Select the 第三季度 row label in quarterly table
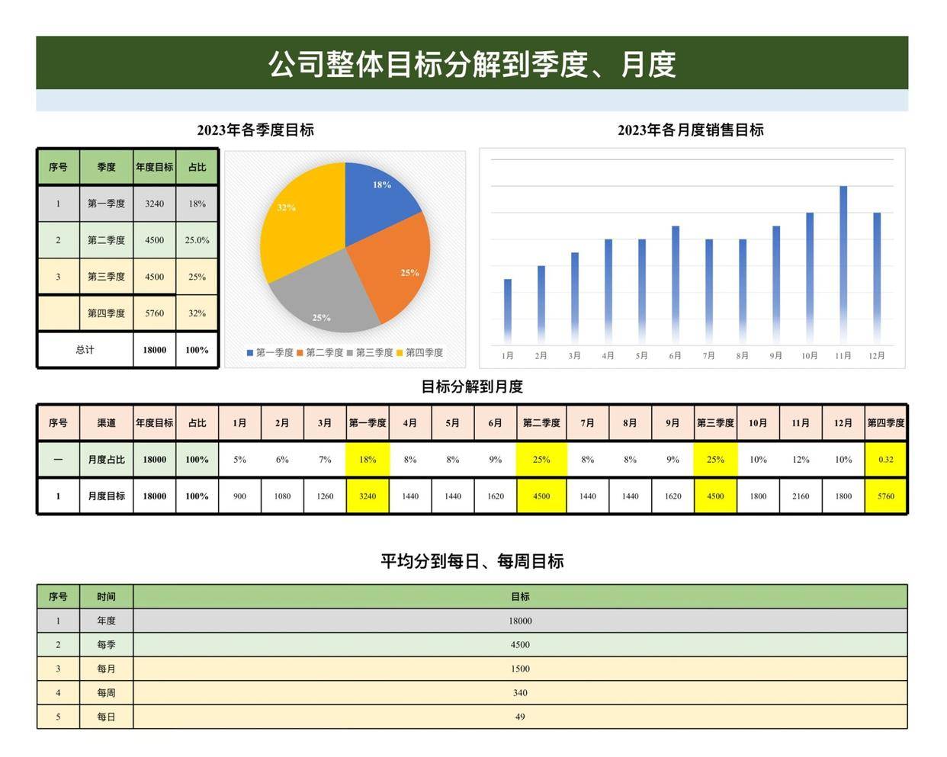 coord(106,277)
